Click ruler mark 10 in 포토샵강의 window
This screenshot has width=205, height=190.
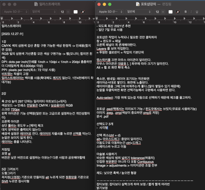click(x=175, y=22)
